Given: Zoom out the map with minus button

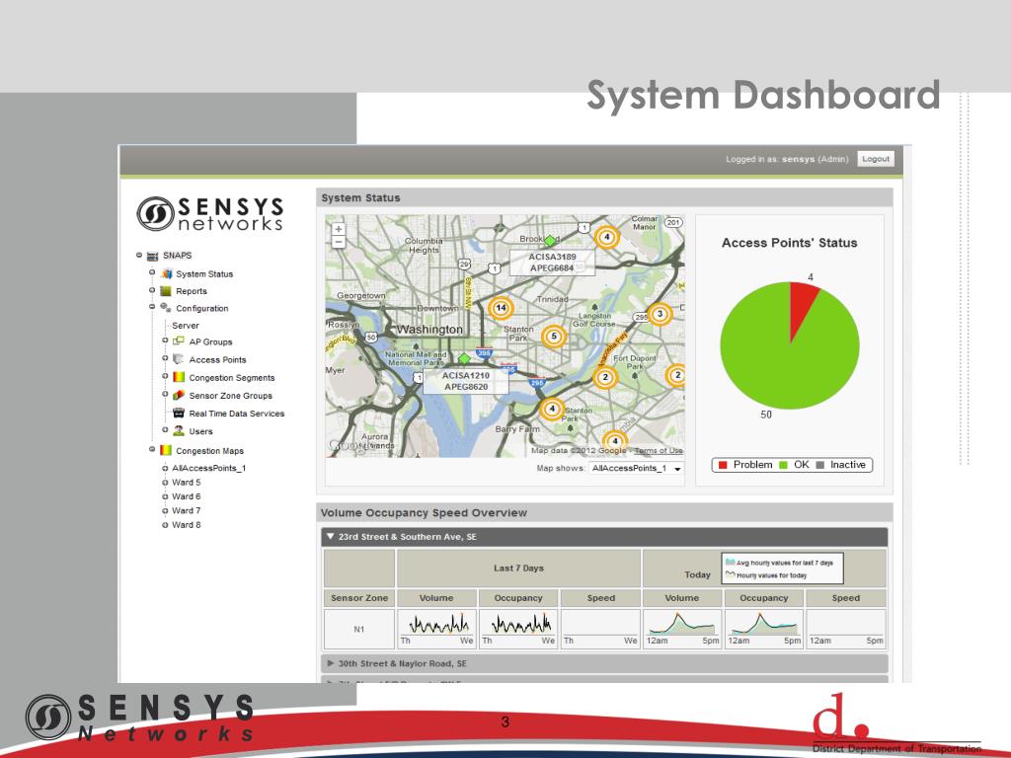Looking at the screenshot, I should tap(339, 243).
